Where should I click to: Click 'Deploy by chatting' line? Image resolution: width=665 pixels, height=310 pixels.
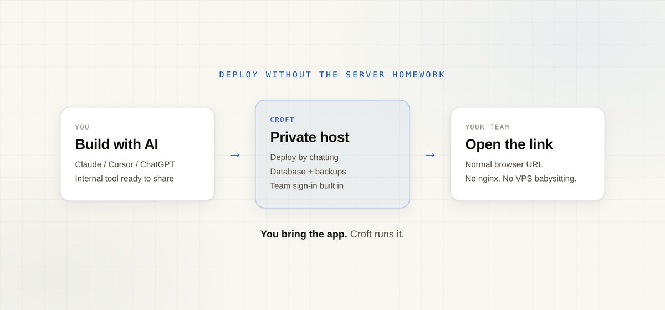[304, 157]
